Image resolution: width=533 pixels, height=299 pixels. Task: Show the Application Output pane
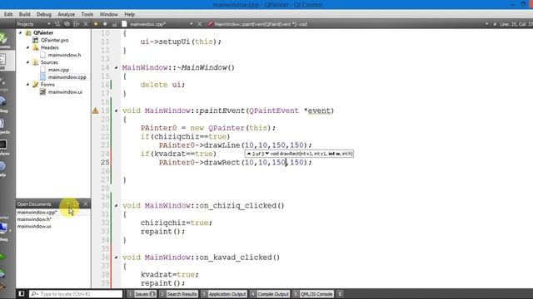tap(224, 294)
